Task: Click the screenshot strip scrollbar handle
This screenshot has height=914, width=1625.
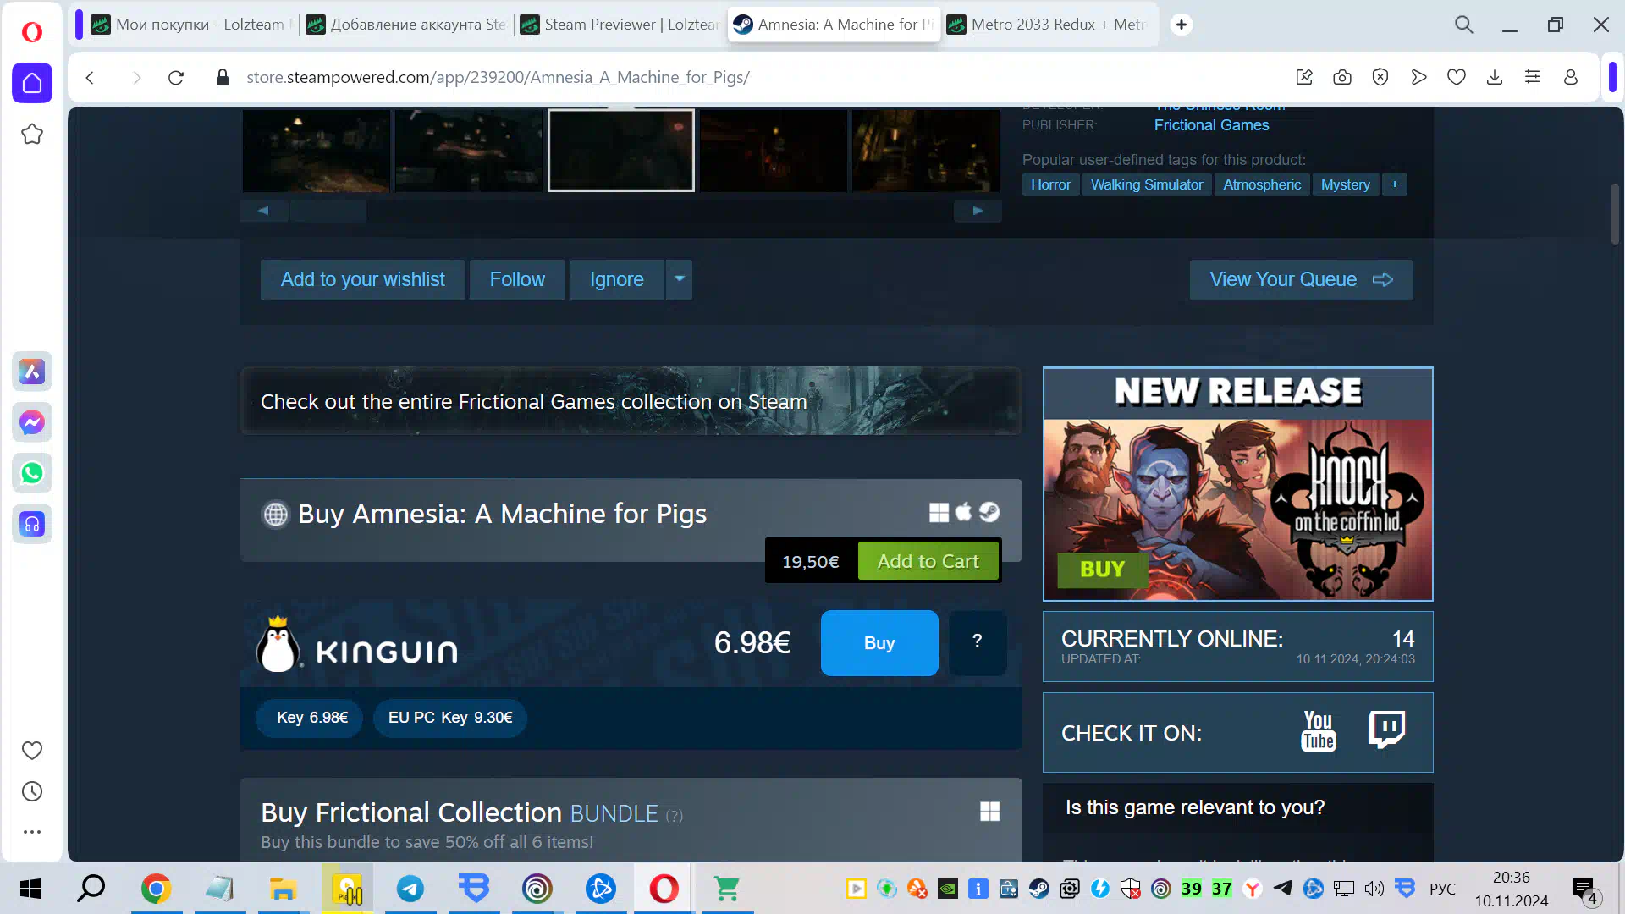Action: 328,211
